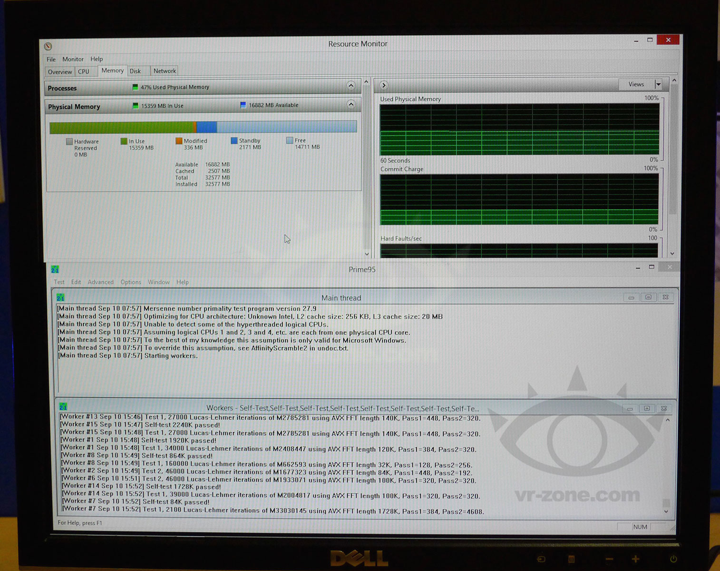
Task: Open File menu in Resource Monitor
Action: point(51,59)
